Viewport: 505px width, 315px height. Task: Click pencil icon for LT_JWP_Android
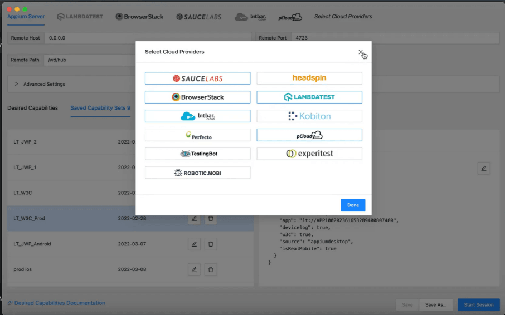pyautogui.click(x=194, y=244)
